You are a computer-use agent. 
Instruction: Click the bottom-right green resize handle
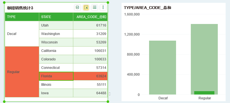point(108,102)
